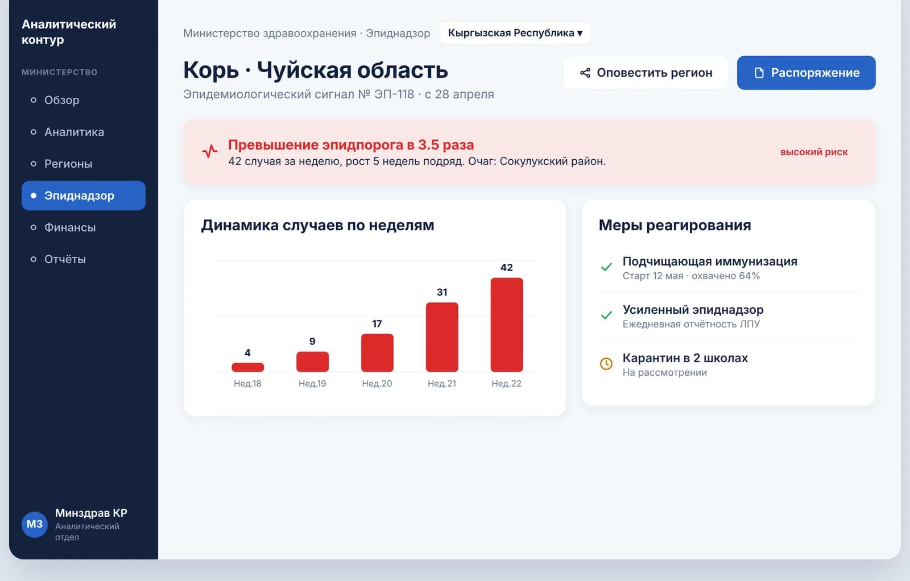This screenshot has width=910, height=581.
Task: Select the active Эпиднадзор sidebar item
Action: pyautogui.click(x=84, y=196)
